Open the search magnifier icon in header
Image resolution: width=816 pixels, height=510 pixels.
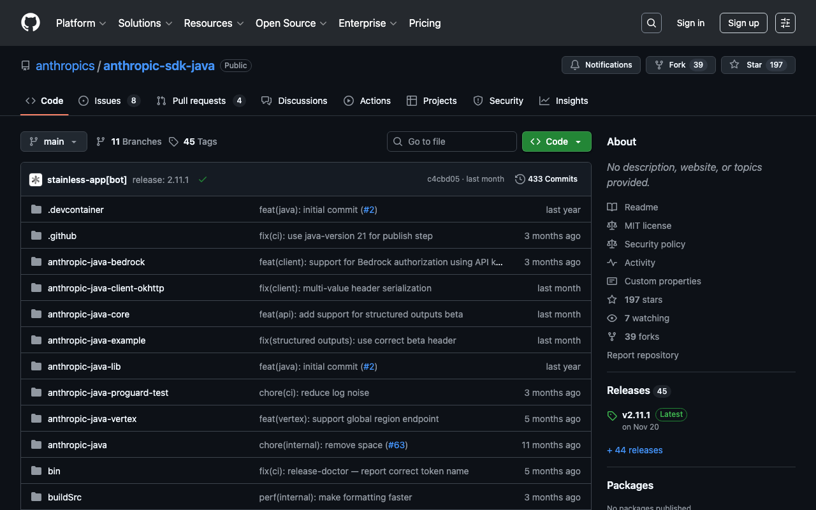pos(651,23)
